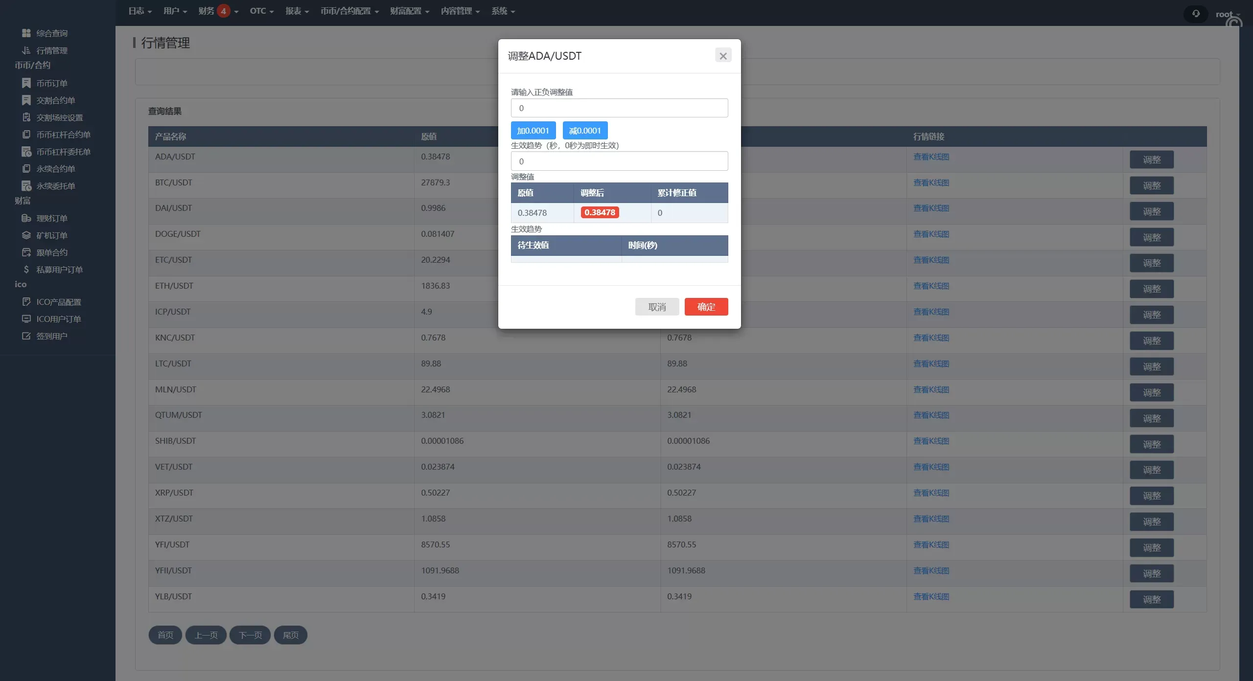Click the 币币订单 bookmark icon

26,83
